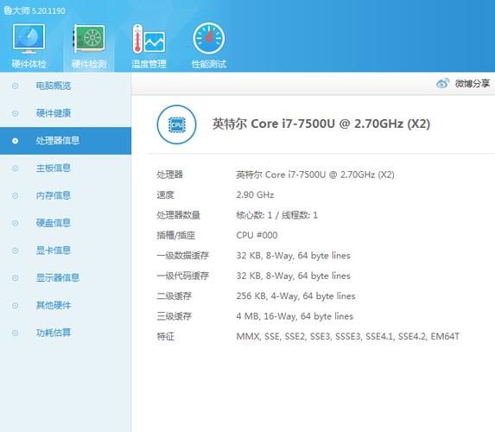Image resolution: width=495 pixels, height=432 pixels.
Task: Click the 二级缓存 field label
Action: click(x=174, y=295)
